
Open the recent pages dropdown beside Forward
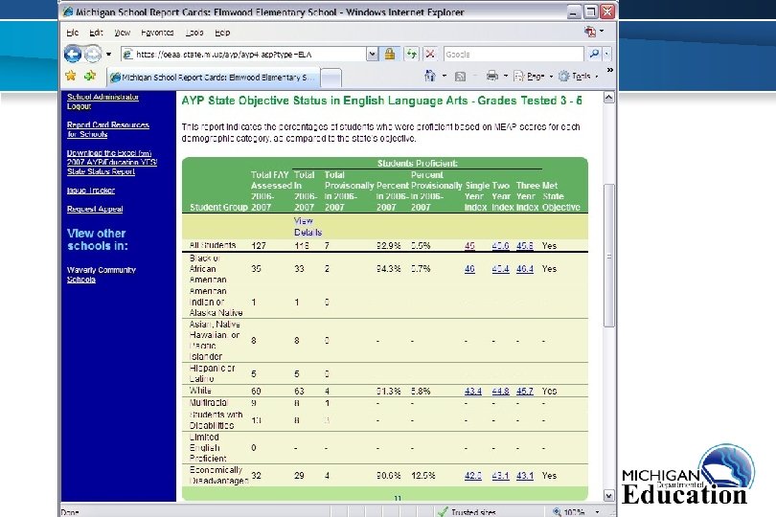point(109,55)
